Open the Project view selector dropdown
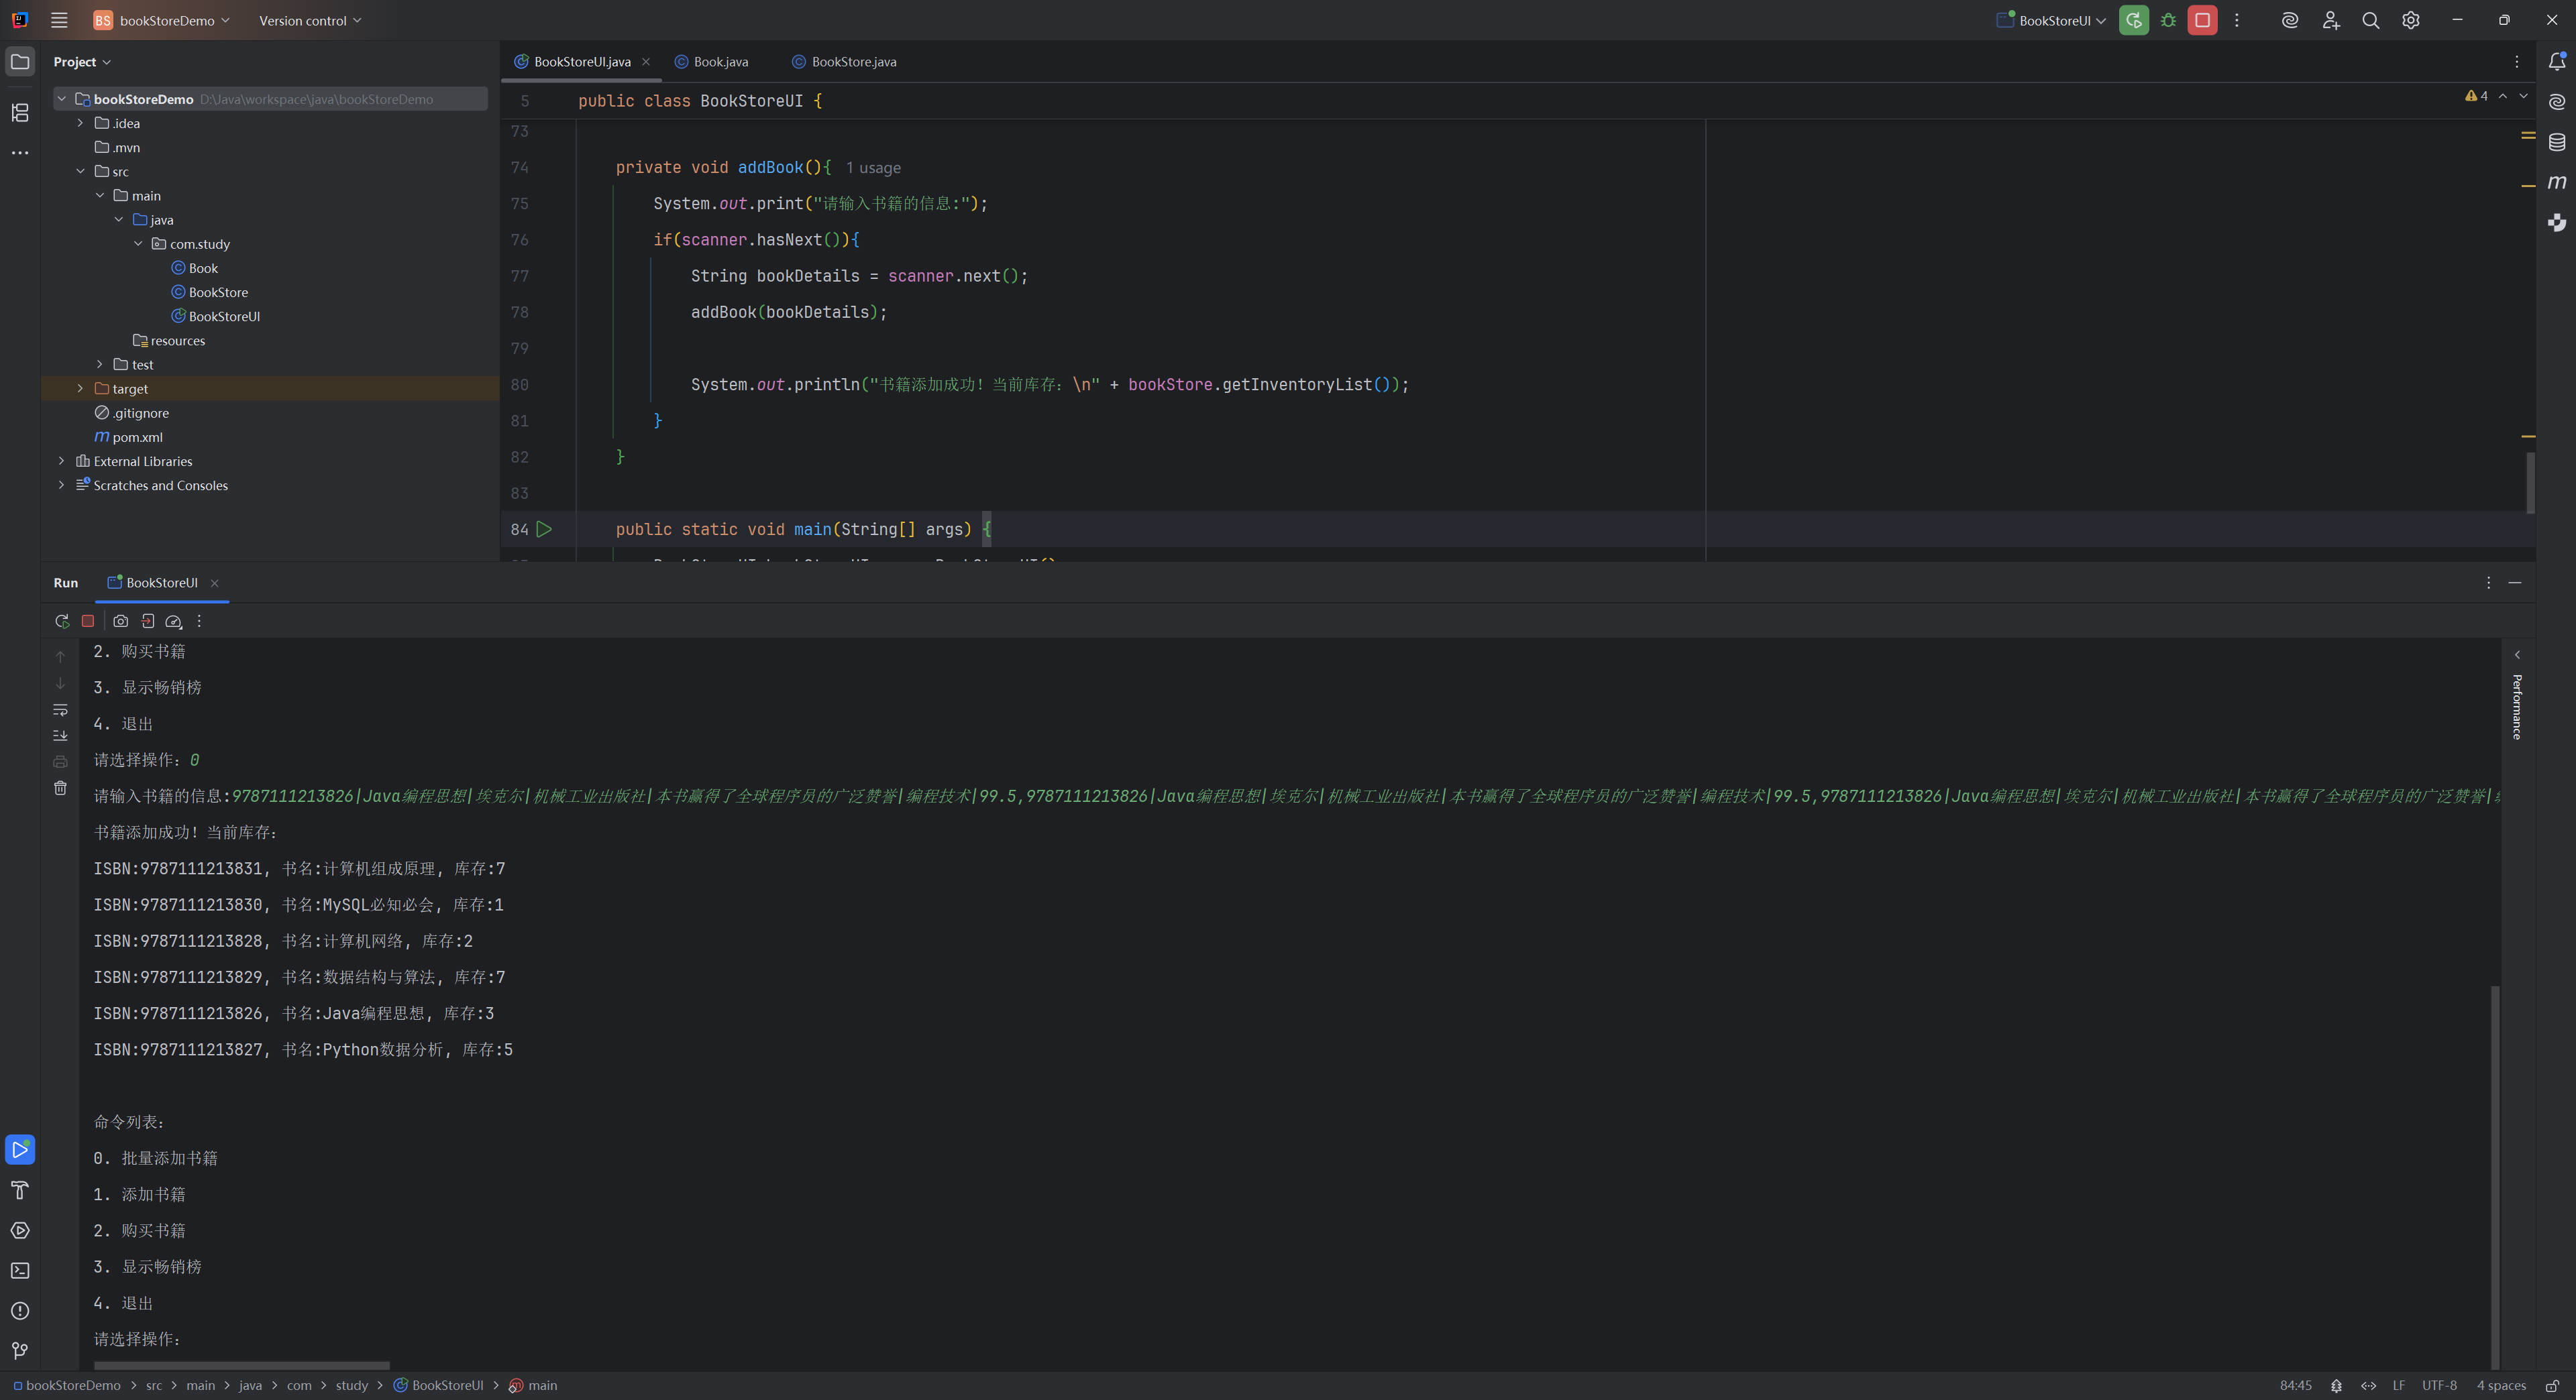Screen dimensions: 2576x1400 coord(82,62)
